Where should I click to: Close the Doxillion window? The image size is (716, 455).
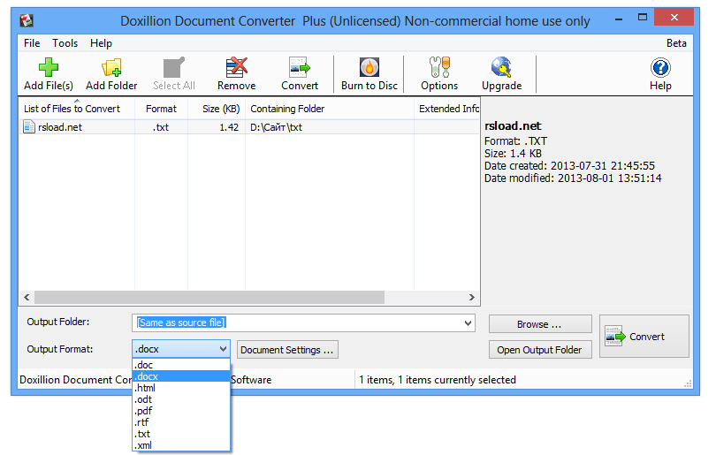point(674,18)
